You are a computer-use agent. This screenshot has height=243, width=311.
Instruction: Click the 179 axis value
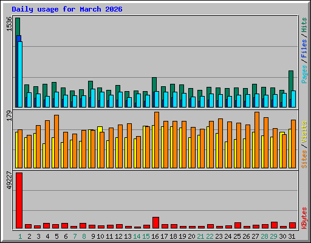(x=9, y=116)
